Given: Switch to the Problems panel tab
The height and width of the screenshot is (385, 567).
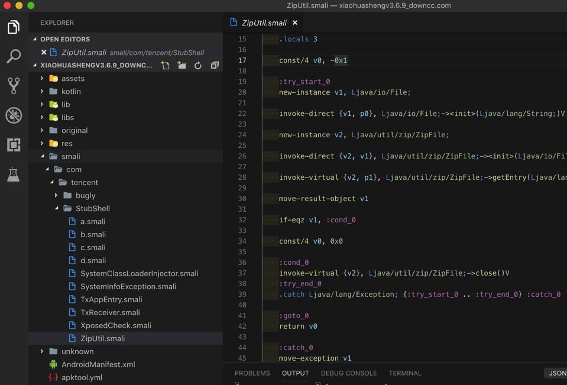Looking at the screenshot, I should coord(252,373).
